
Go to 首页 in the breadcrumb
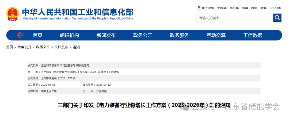click(x=10, y=47)
